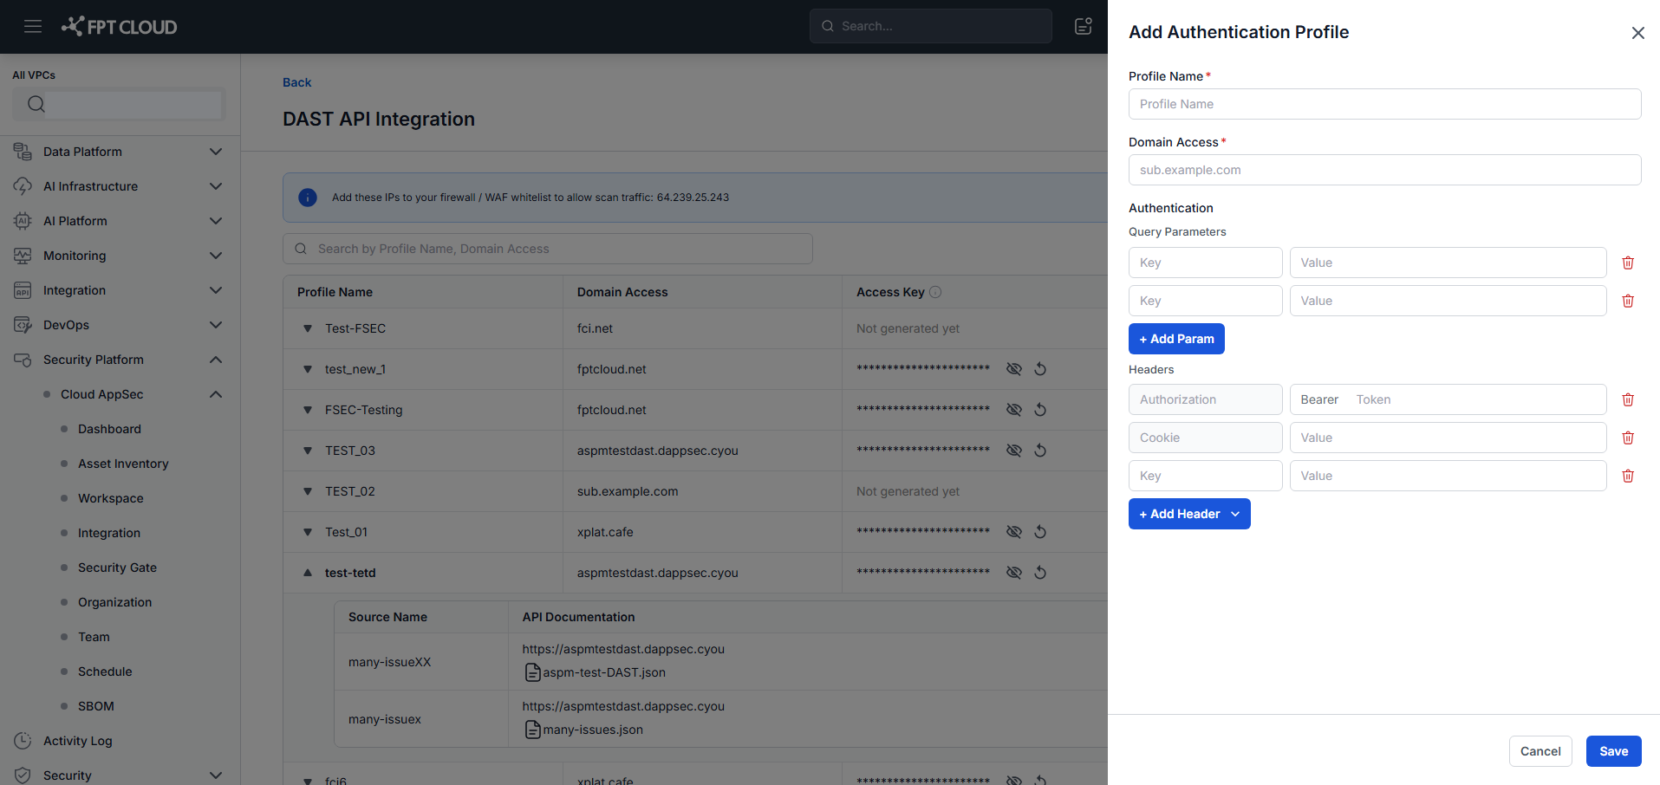Click the first query parameter Key field
1660x785 pixels.
coord(1205,263)
